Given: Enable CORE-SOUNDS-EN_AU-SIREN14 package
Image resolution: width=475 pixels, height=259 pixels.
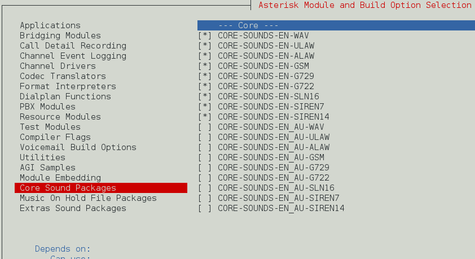Looking at the screenshot, I should click(205, 208).
